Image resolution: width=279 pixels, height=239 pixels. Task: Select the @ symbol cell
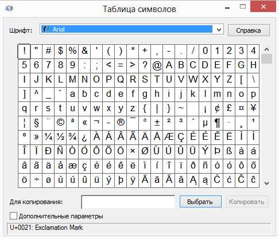point(157,65)
